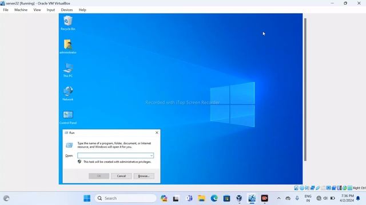Click the virtualization features V status icon

(339, 188)
